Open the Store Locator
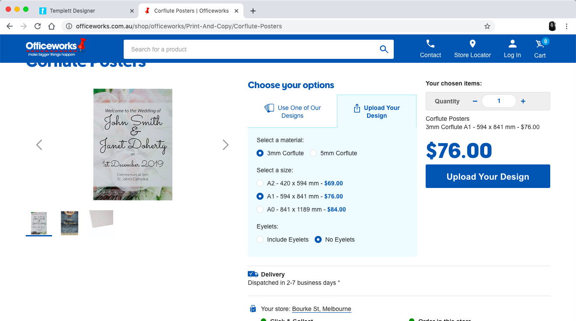 [472, 49]
